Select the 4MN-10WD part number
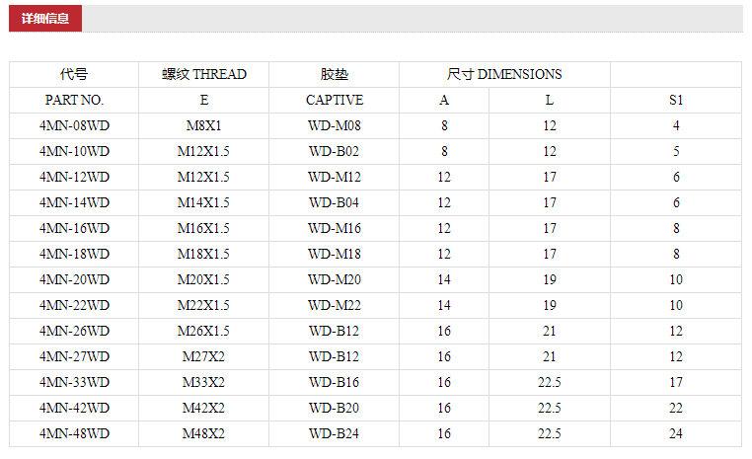752x459 pixels. coord(74,152)
